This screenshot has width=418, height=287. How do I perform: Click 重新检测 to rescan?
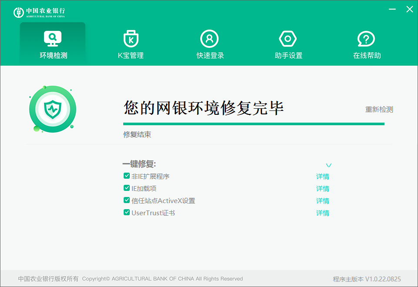379,110
